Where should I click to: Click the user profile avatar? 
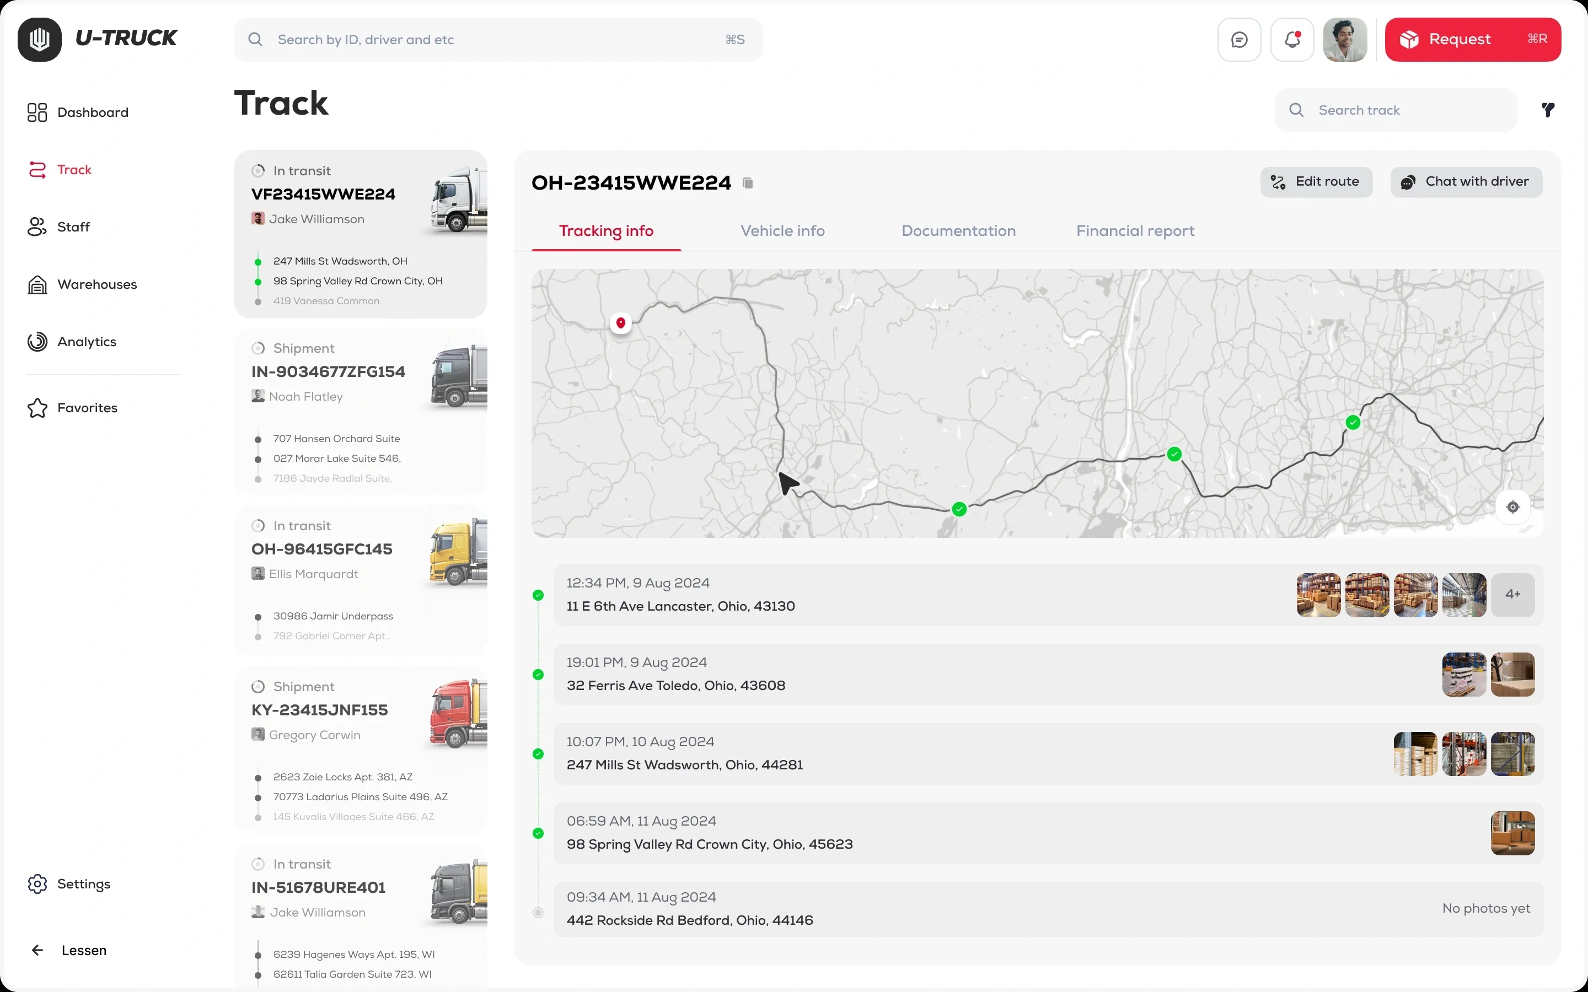click(1344, 40)
